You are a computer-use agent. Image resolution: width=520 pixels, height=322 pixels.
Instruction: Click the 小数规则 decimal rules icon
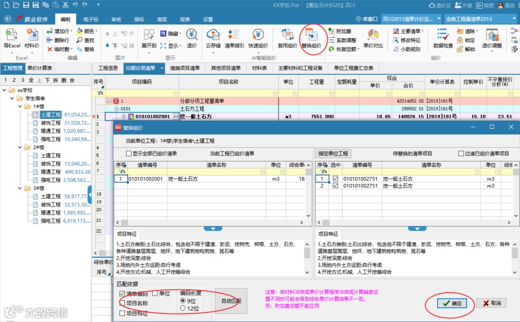pyautogui.click(x=396, y=49)
